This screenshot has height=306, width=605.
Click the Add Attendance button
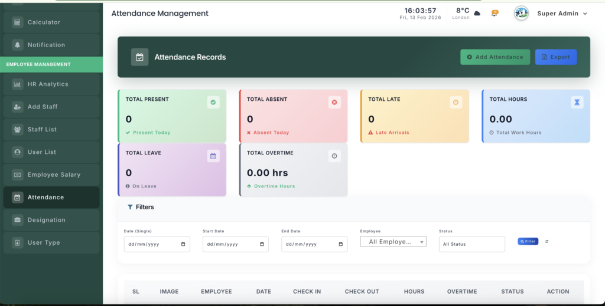pyautogui.click(x=495, y=57)
